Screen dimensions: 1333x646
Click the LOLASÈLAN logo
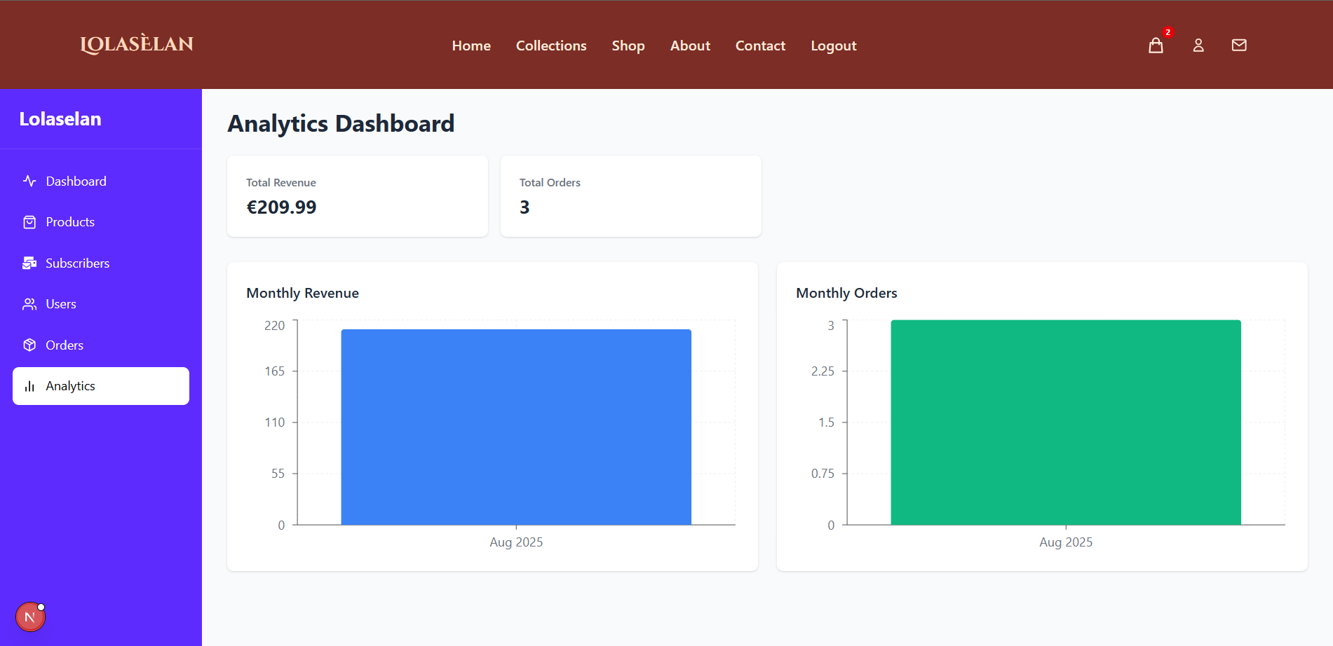137,44
